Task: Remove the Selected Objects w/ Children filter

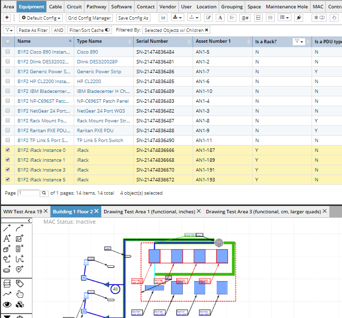Action: click(x=206, y=30)
